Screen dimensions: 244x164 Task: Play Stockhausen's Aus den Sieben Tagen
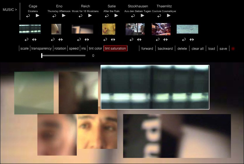(143, 15)
